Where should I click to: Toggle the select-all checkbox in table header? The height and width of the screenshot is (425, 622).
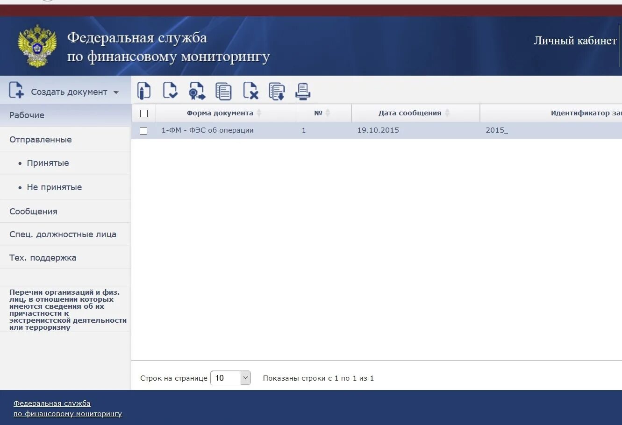pos(144,113)
